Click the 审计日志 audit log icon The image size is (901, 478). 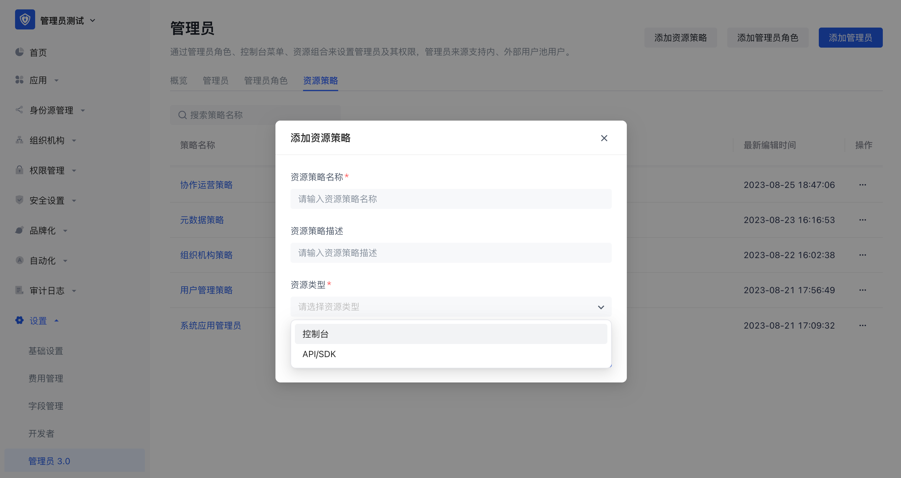[19, 290]
